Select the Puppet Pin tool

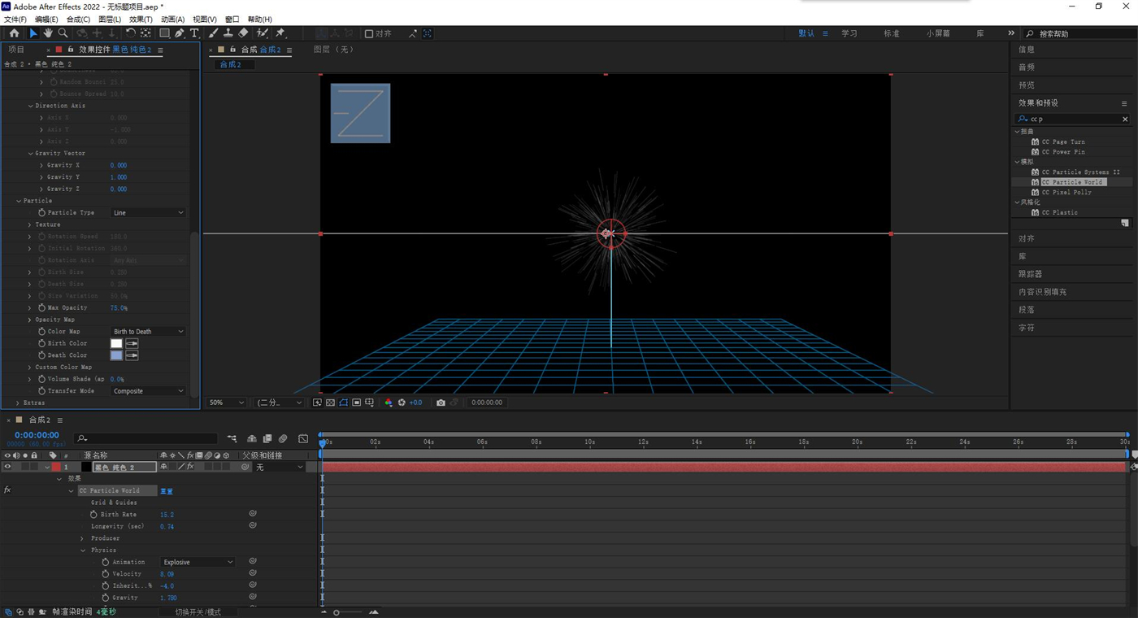coord(280,33)
